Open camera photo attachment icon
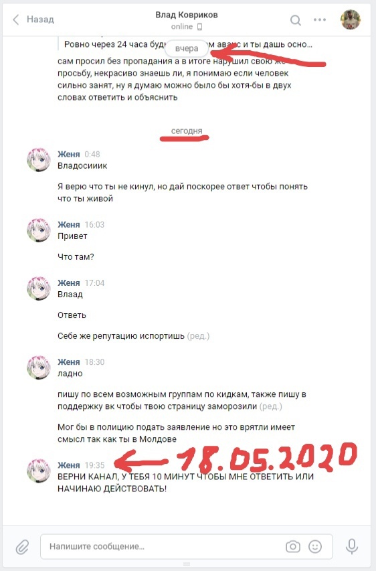The width and height of the screenshot is (376, 571). (292, 546)
